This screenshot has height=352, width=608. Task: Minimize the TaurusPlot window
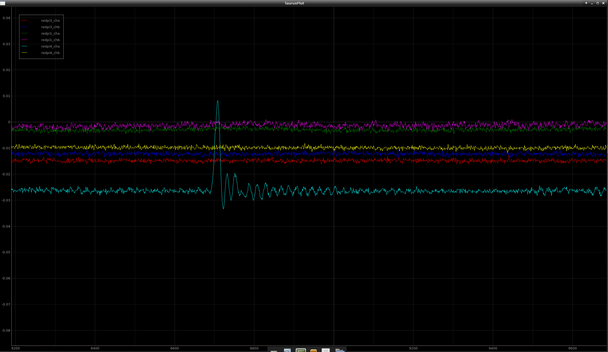point(592,3)
